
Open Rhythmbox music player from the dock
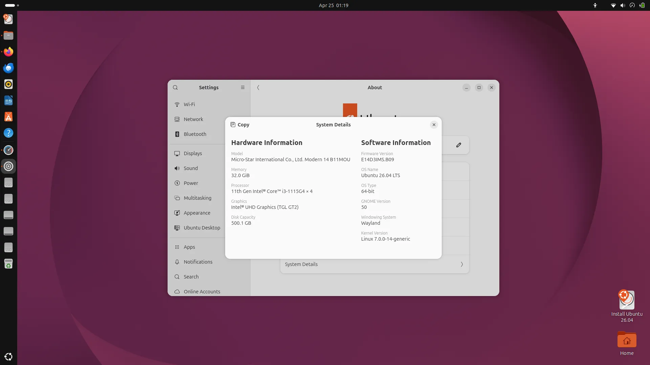[8, 84]
